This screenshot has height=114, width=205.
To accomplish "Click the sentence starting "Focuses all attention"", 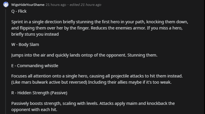I will [97, 76].
